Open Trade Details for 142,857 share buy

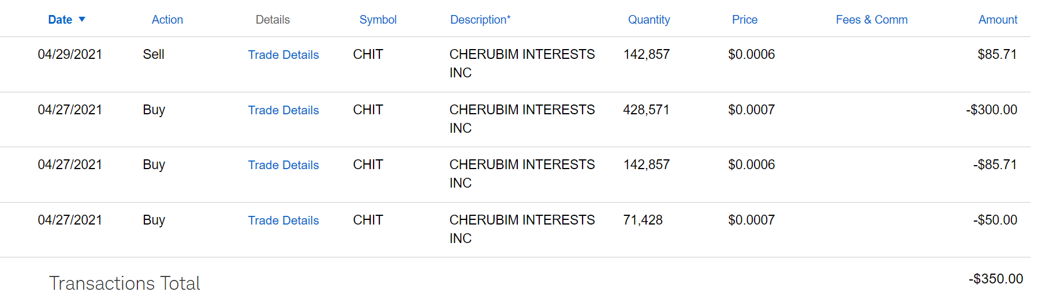pos(283,165)
